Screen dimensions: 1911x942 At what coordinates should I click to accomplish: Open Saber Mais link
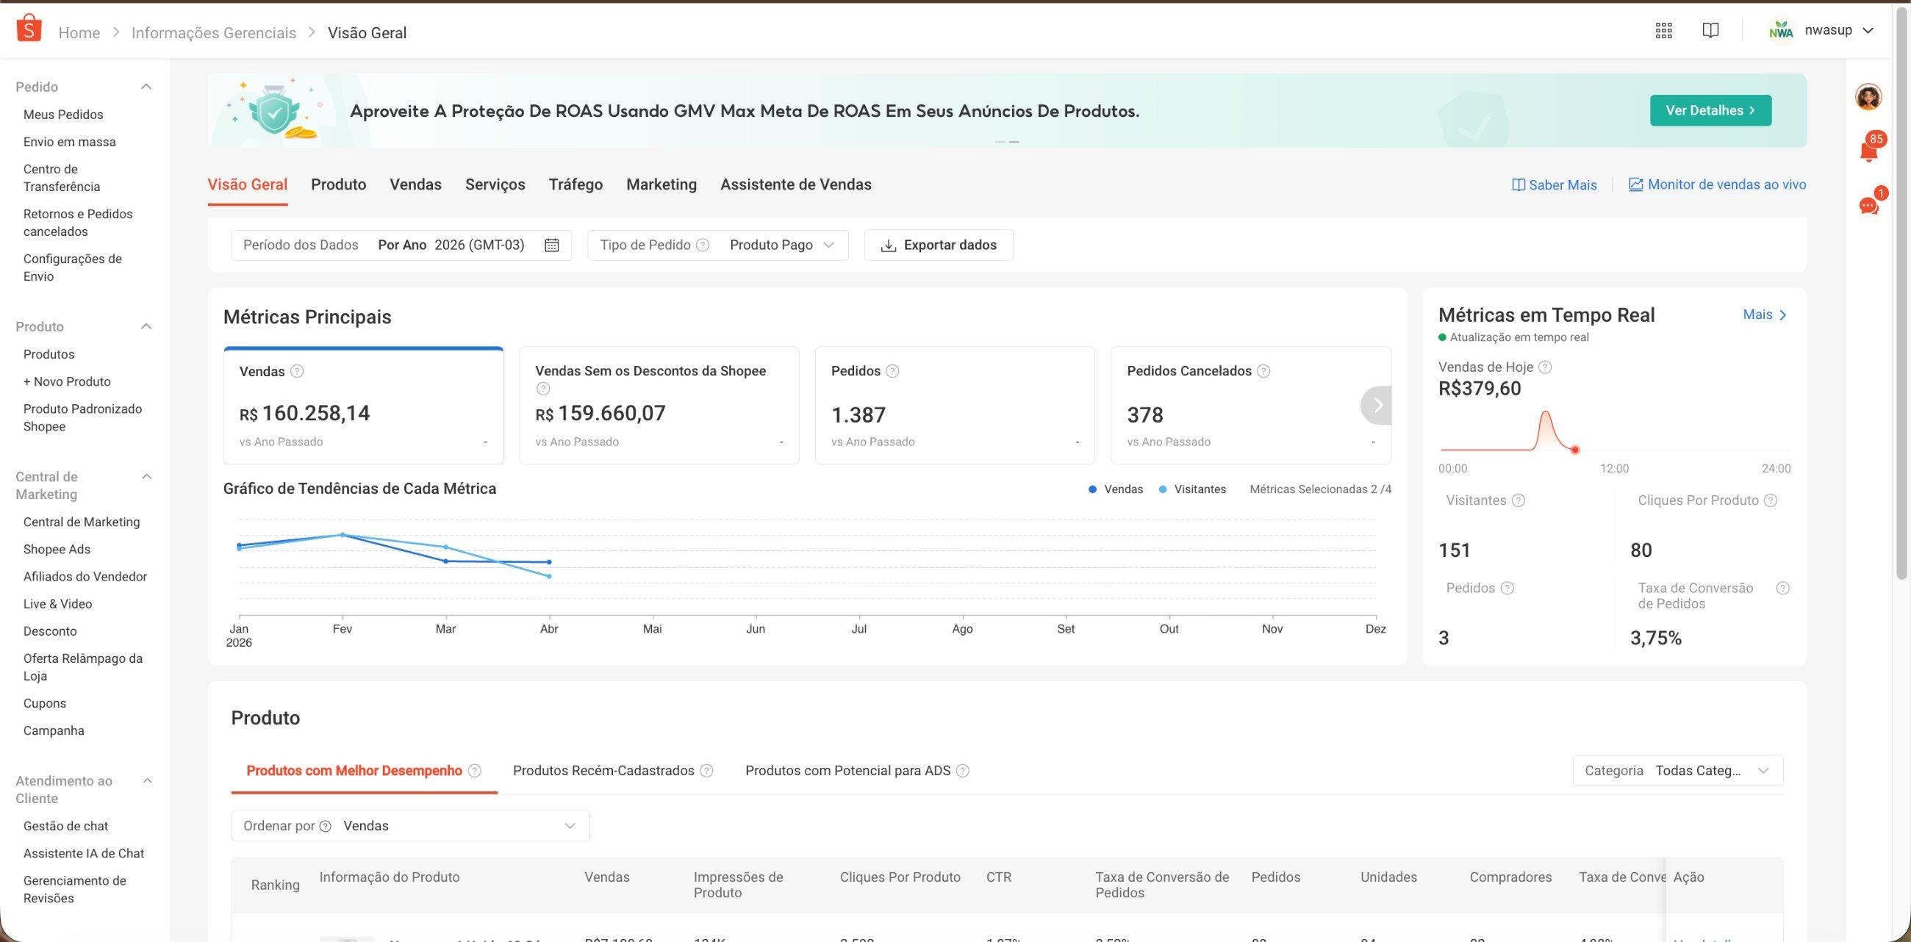1555,184
